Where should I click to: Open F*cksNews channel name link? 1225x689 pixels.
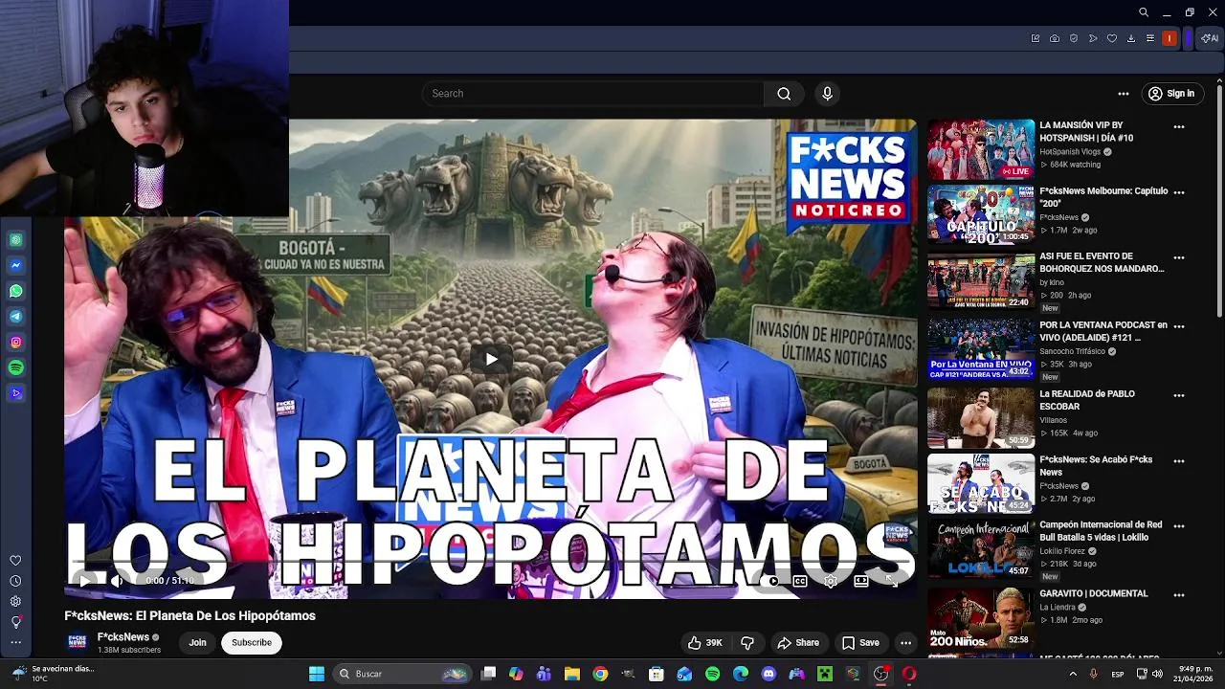[123, 637]
